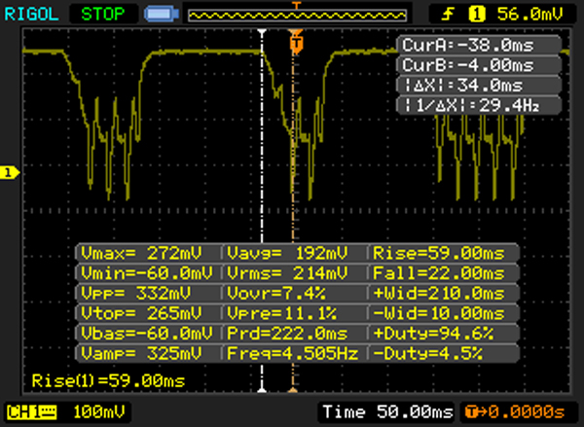Viewport: 584px width, 427px height.
Task: Click the Freq=4.505Hz measurement
Action: 295,353
